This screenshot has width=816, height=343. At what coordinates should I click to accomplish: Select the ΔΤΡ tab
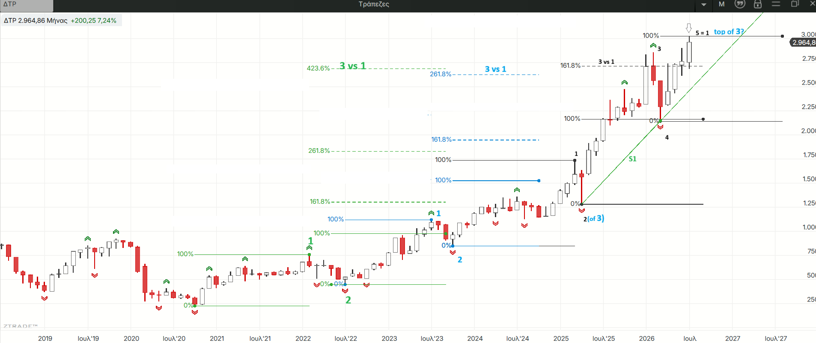27,5
